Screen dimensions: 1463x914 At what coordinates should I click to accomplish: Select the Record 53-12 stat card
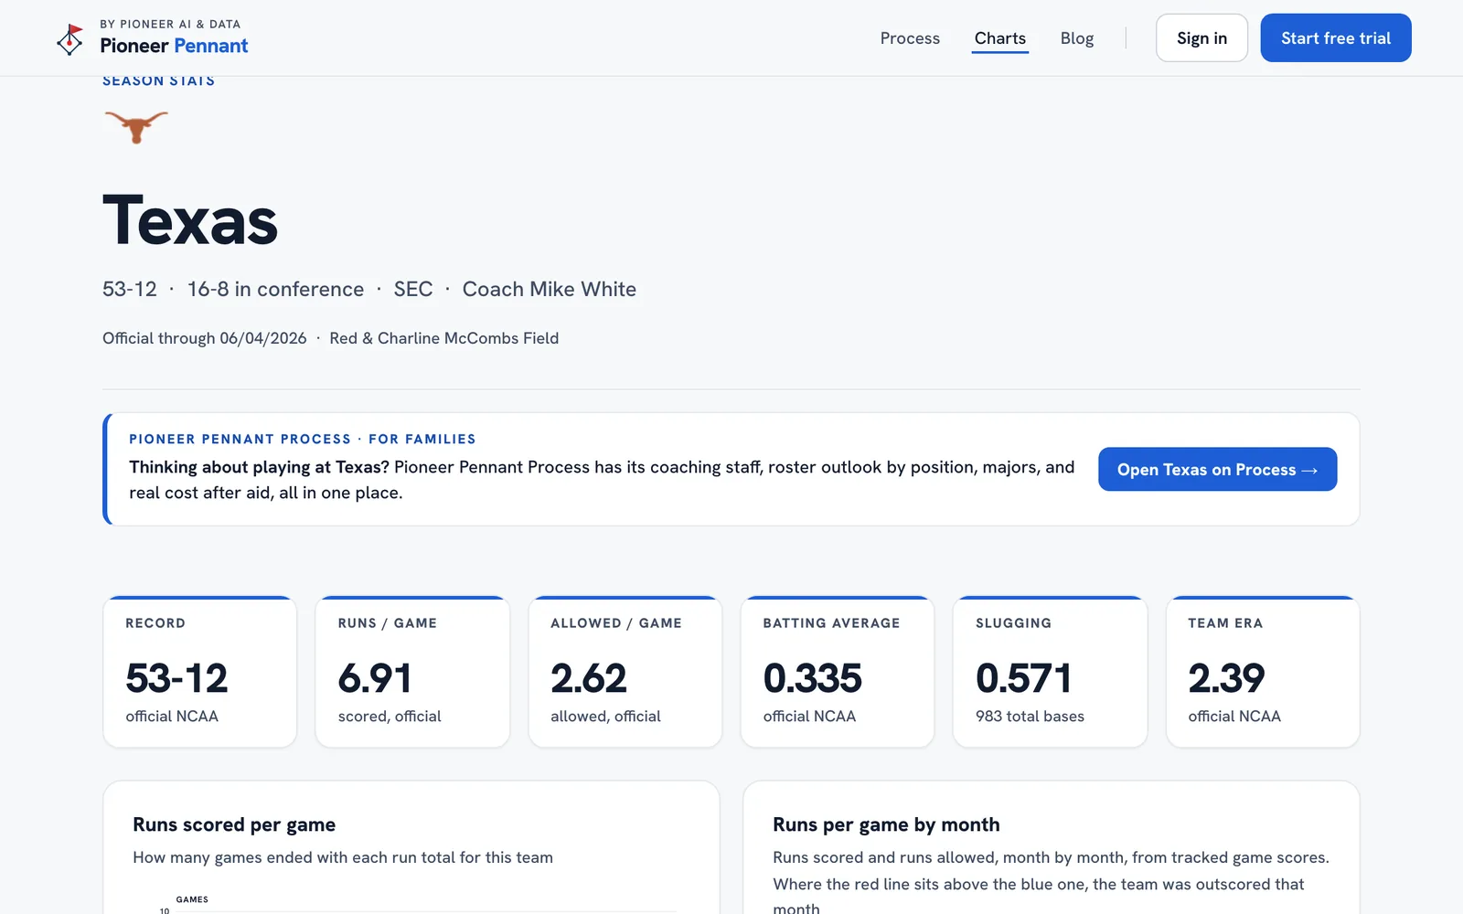tap(200, 672)
